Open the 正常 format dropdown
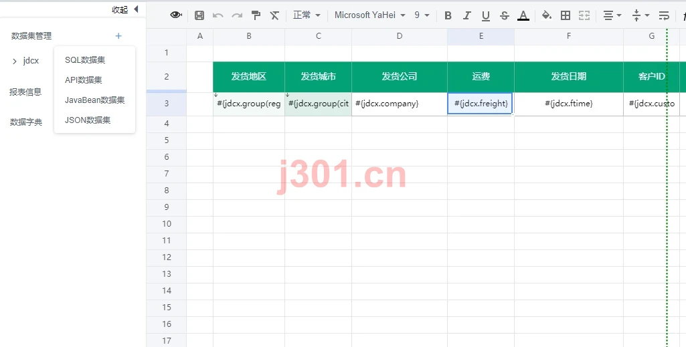This screenshot has width=686, height=347. [x=307, y=15]
